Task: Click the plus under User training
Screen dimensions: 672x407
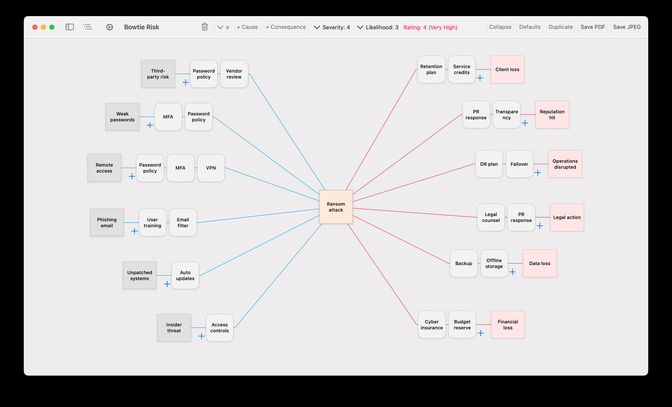Action: pyautogui.click(x=134, y=231)
